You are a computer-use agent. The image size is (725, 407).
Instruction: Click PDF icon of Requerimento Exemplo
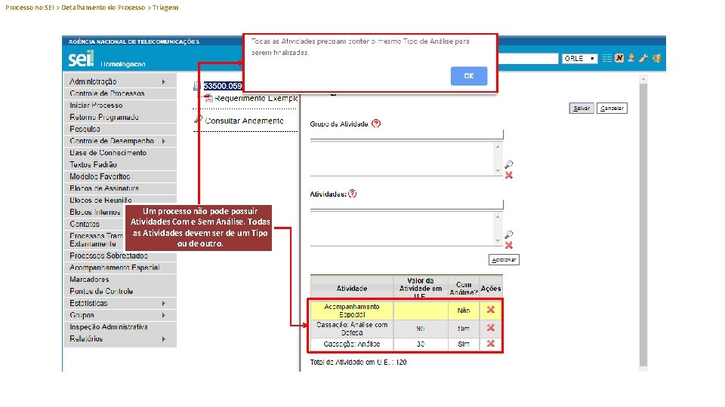(x=208, y=98)
